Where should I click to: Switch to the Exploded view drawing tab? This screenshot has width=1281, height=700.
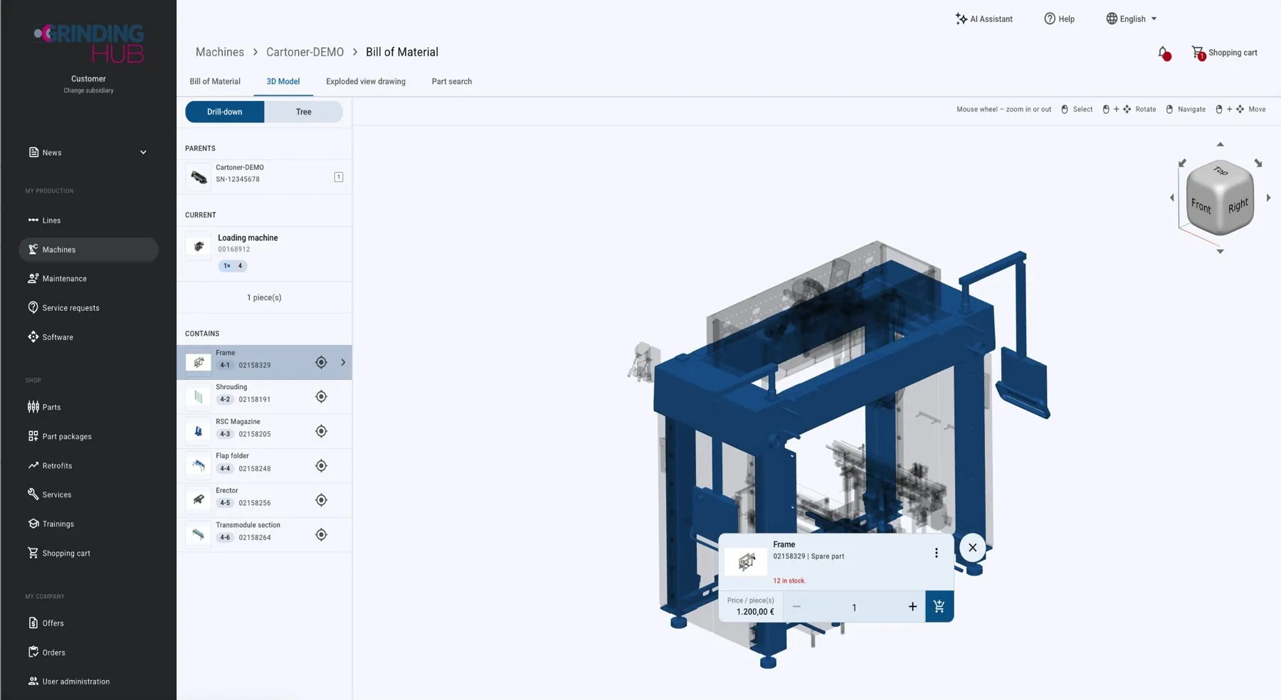pyautogui.click(x=366, y=82)
